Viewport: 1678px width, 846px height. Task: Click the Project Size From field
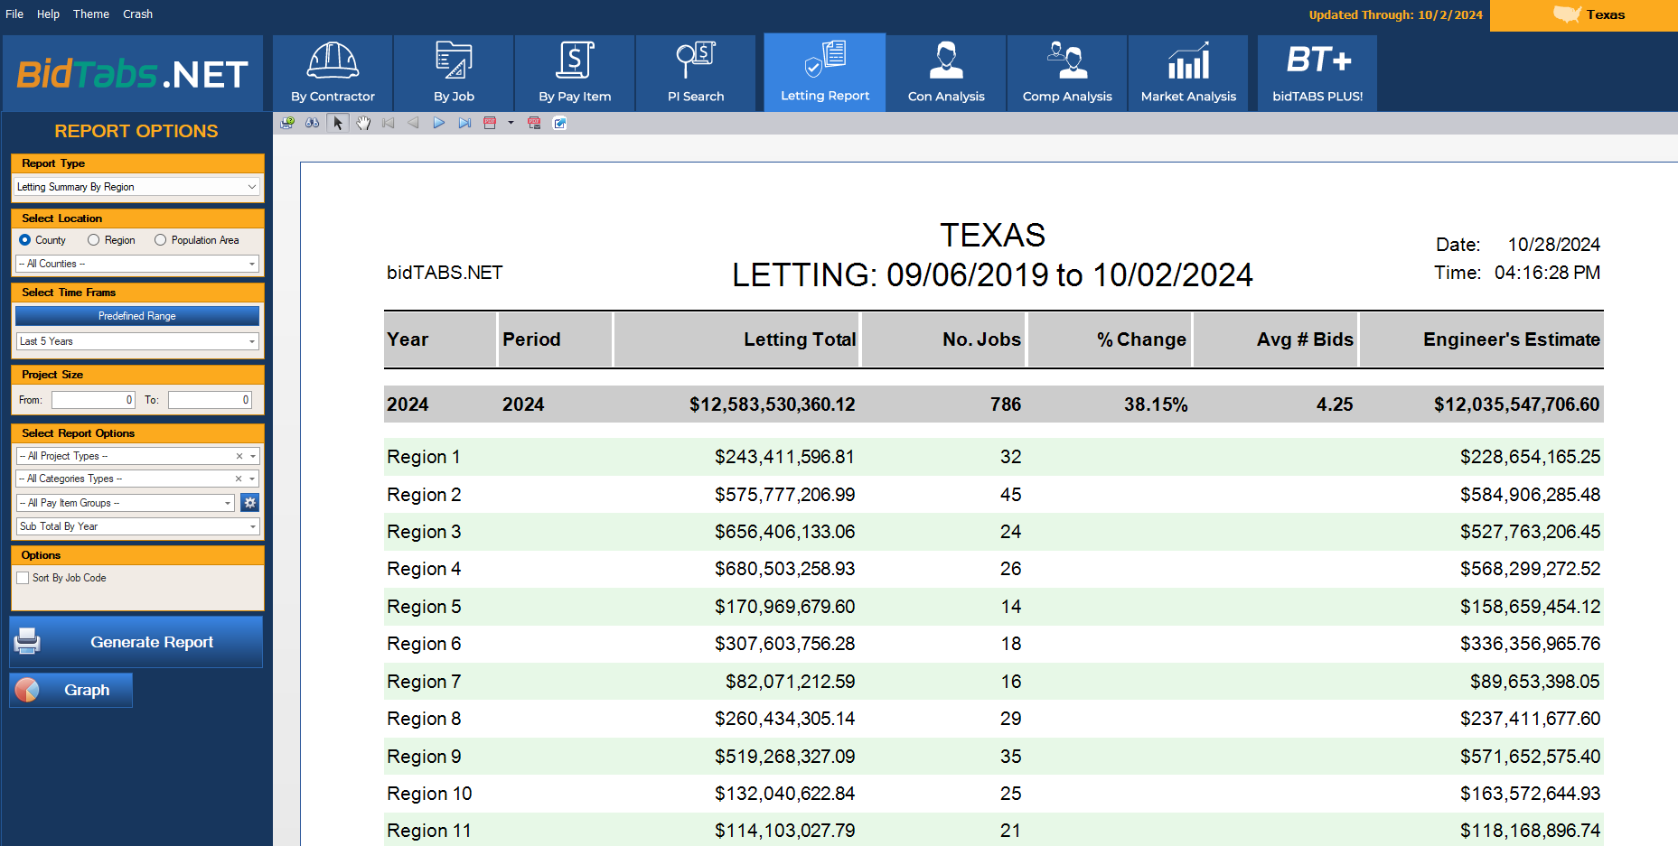(x=93, y=400)
